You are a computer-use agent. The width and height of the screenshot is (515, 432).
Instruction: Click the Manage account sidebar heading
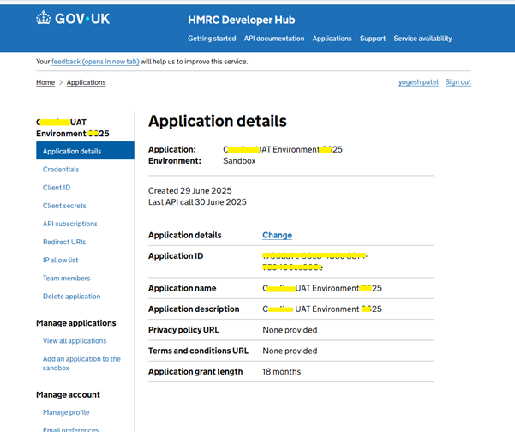point(68,394)
